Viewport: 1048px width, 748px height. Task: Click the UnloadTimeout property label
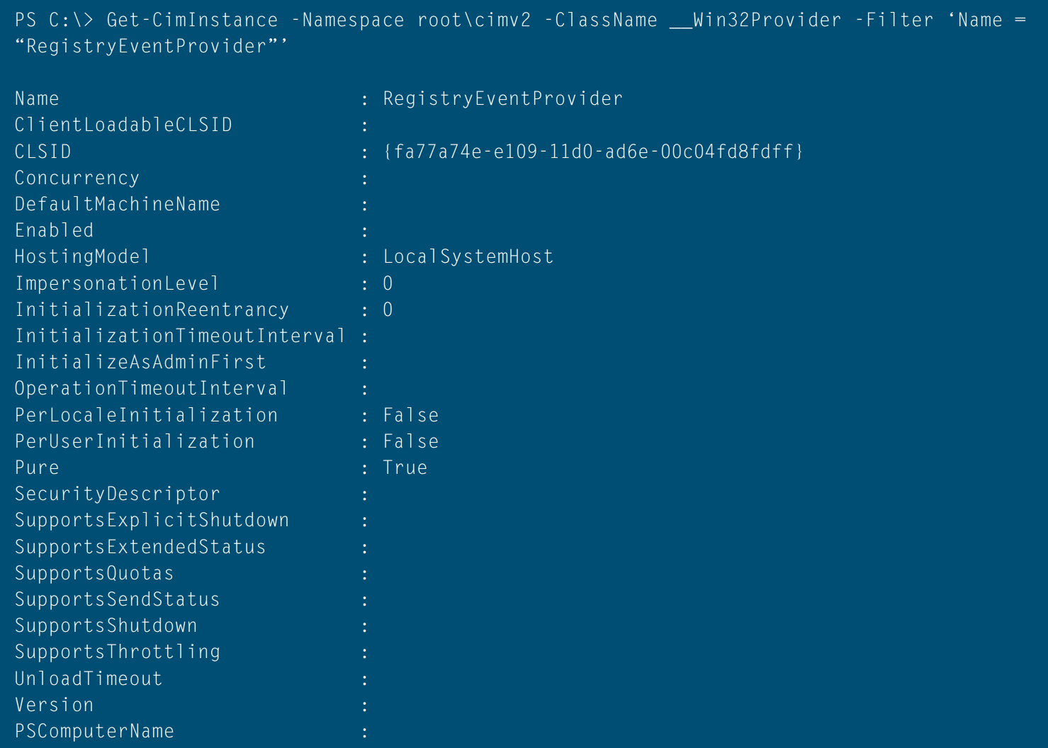[89, 679]
